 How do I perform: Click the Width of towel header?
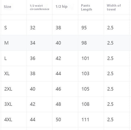click(x=114, y=7)
